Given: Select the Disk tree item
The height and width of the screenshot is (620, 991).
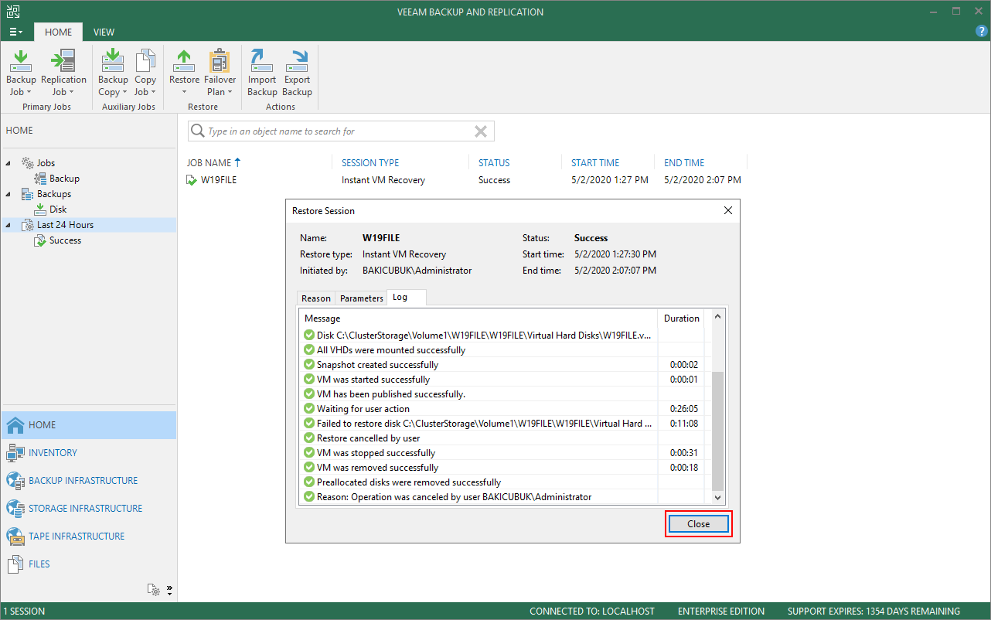Looking at the screenshot, I should (x=58, y=210).
